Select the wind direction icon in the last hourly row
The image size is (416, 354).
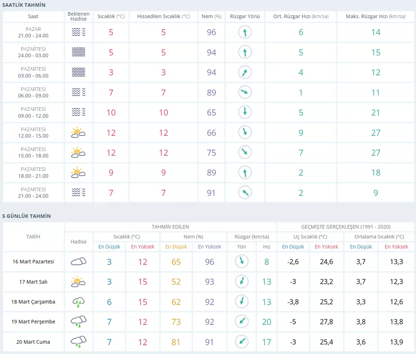[245, 193]
